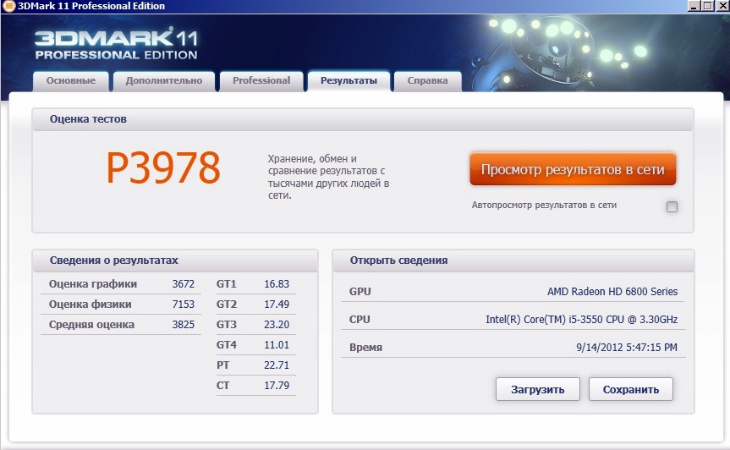Select the Результаты tab
This screenshot has height=450, width=730.
pos(349,80)
